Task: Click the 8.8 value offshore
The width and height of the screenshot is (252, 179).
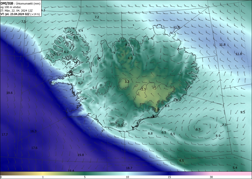Action: [x=150, y=134]
